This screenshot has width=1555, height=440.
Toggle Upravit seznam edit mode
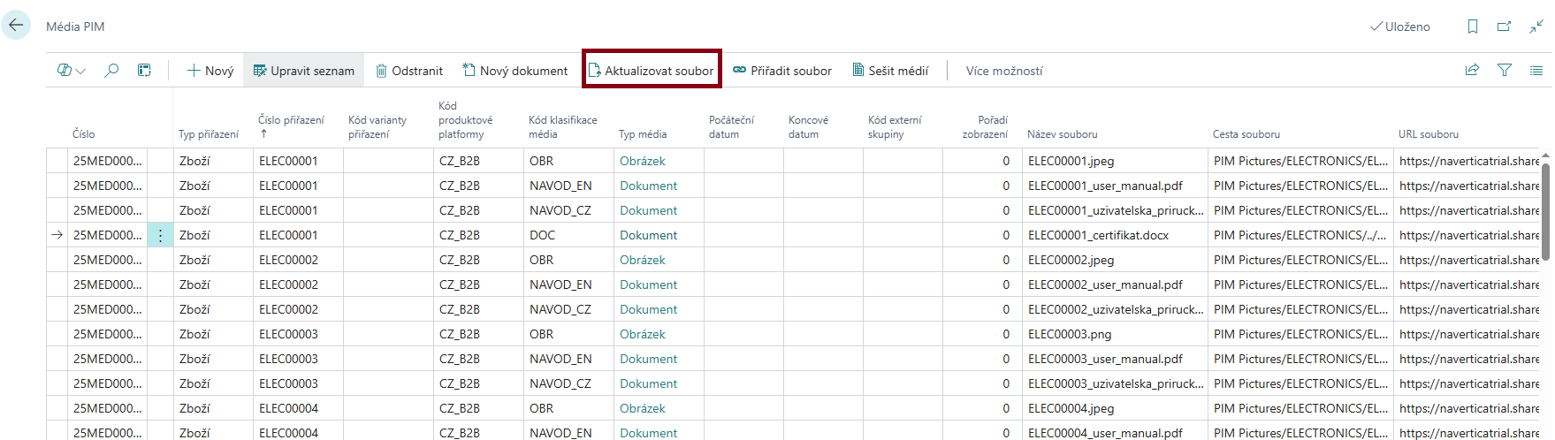pos(303,71)
